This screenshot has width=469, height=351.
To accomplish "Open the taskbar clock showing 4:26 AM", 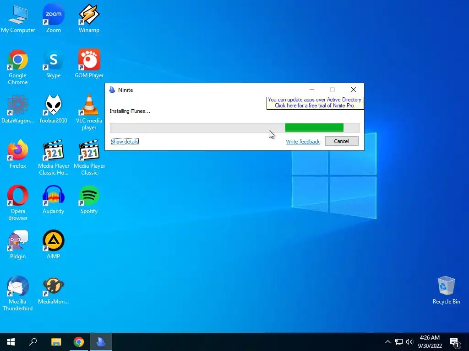I will tap(430, 342).
